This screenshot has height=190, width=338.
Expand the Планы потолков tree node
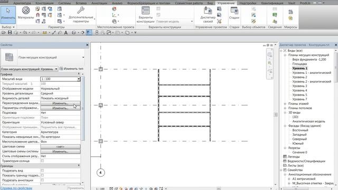(x=285, y=108)
